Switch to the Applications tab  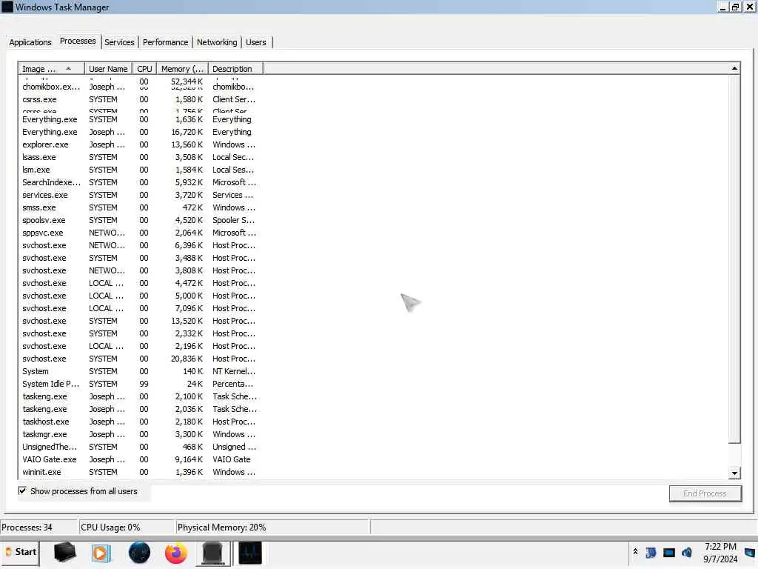click(30, 42)
